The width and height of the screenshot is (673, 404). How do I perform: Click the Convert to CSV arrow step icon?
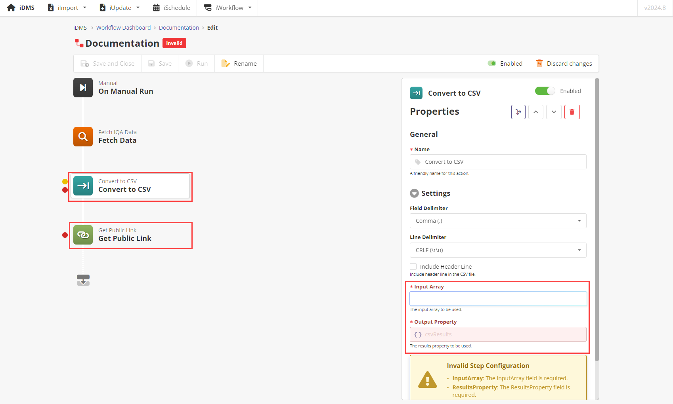pos(83,186)
